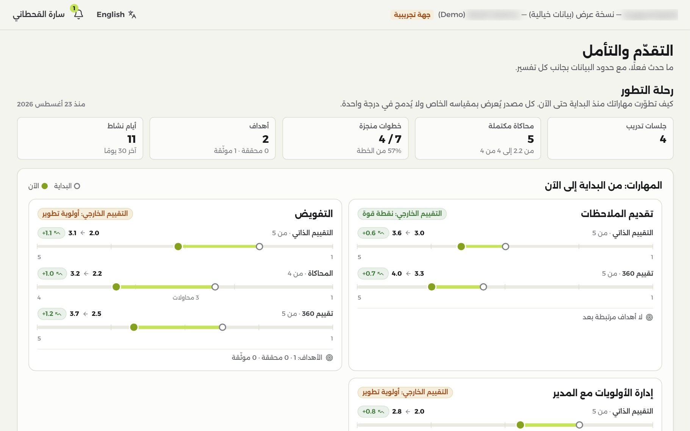The image size is (690, 431).
Task: Open the أيام نشاط stat card
Action: (80, 138)
